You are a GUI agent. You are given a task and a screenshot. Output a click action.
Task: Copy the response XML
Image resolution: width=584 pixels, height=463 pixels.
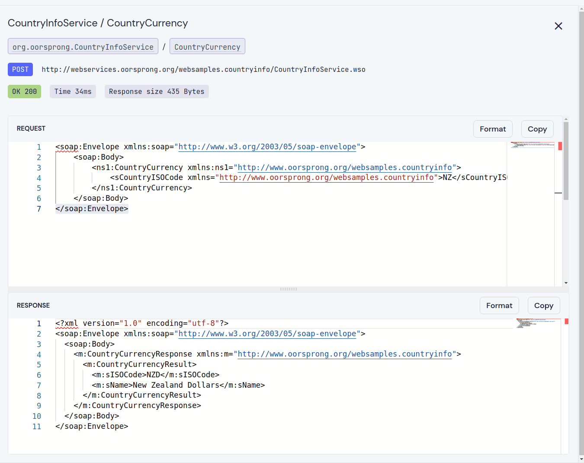pos(543,305)
